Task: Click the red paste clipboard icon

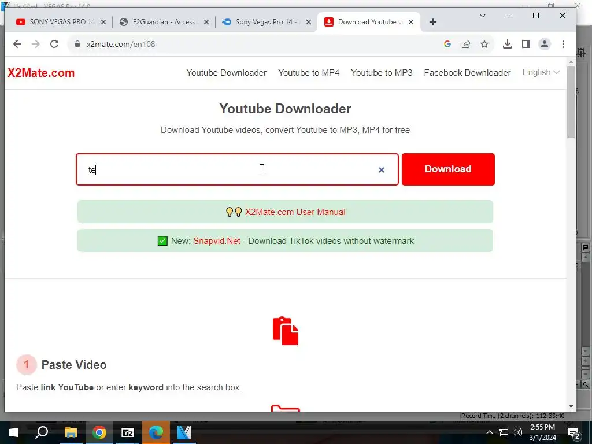Action: 286,331
